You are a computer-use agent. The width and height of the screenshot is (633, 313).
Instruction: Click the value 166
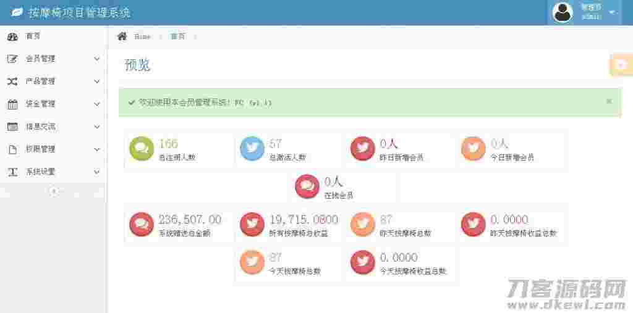168,143
